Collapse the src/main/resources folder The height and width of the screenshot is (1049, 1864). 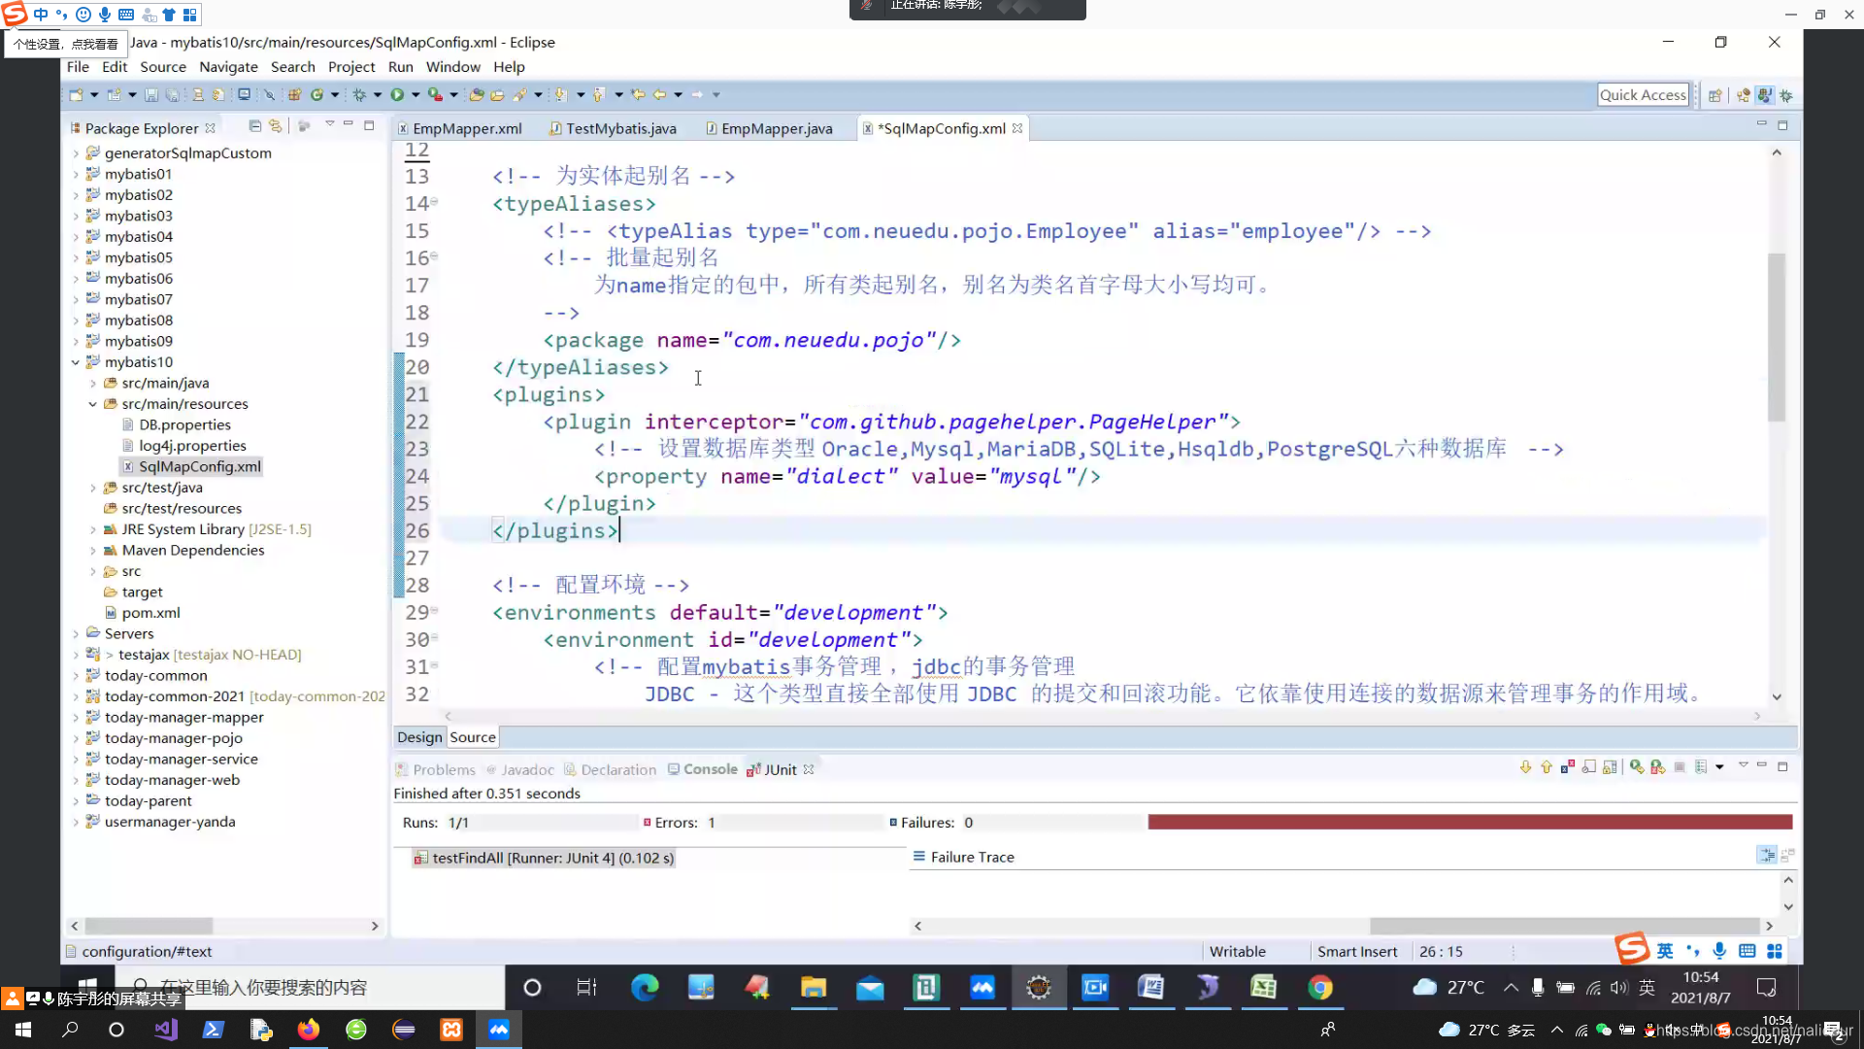pyautogui.click(x=93, y=404)
